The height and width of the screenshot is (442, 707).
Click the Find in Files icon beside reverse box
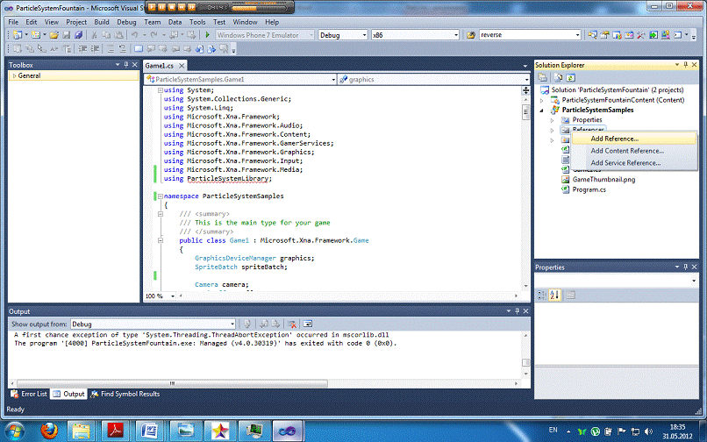[470, 35]
